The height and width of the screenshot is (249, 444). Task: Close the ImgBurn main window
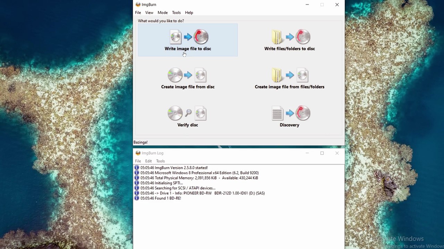click(337, 4)
